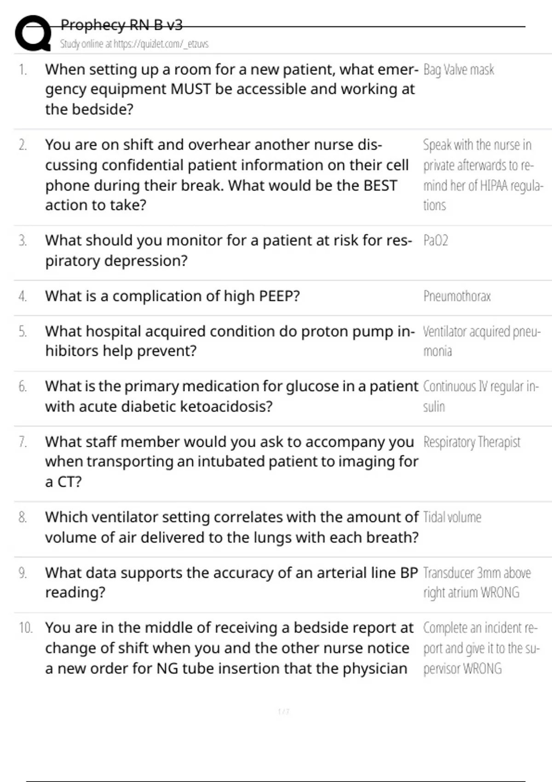552x782 pixels.
Task: Select 'Continuous IV regular insulin' answer
Action: 480,396
